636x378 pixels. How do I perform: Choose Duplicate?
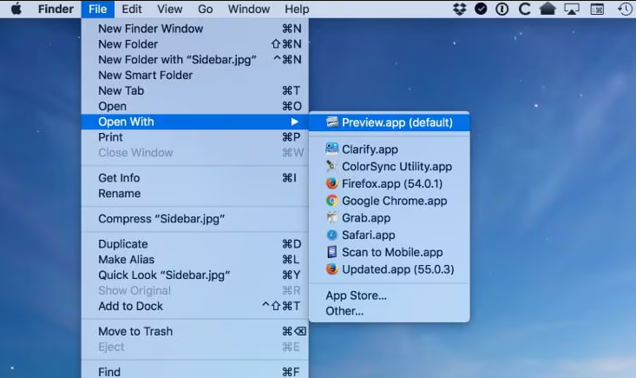(194, 244)
